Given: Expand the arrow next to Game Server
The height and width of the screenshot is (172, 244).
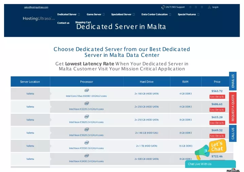Looking at the screenshot, I should (x=104, y=15).
